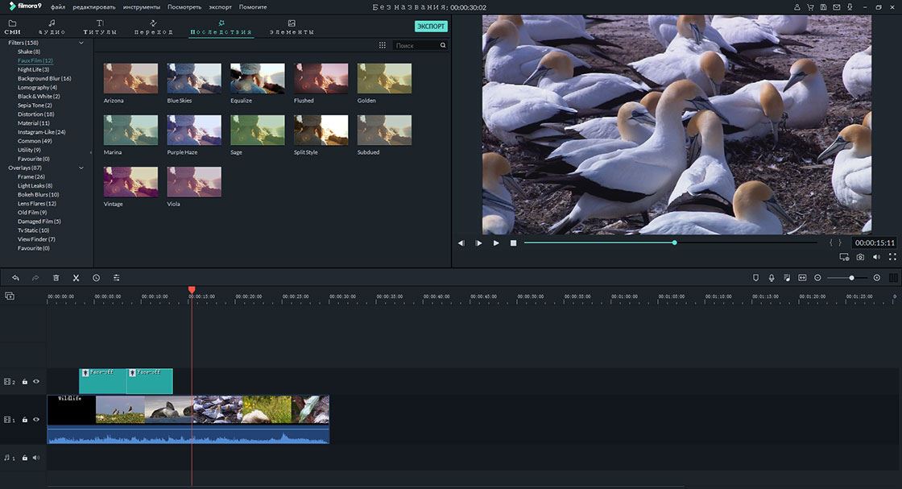The image size is (902, 489).
Task: Enter fullscreen preview mode
Action: tap(892, 257)
